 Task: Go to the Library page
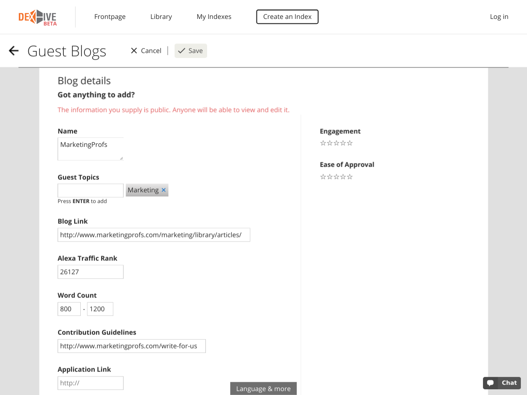[161, 17]
